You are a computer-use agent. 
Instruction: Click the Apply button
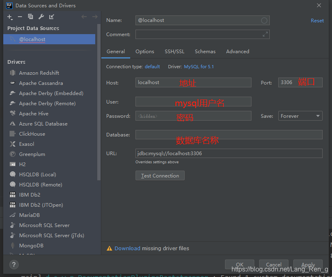pyautogui.click(x=308, y=264)
